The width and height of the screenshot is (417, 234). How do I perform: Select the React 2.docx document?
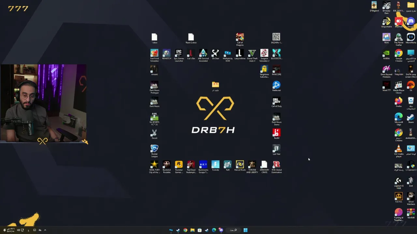tap(191, 38)
